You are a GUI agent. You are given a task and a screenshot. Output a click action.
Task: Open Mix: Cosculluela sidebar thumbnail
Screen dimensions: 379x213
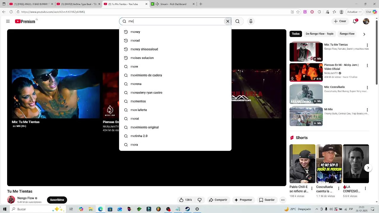[x=306, y=94]
